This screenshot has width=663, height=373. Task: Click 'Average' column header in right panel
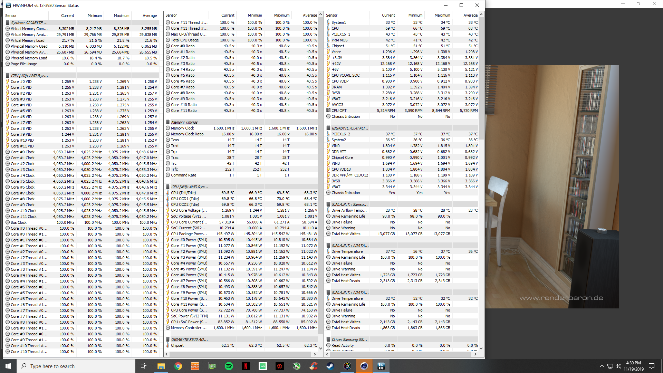pyautogui.click(x=466, y=15)
